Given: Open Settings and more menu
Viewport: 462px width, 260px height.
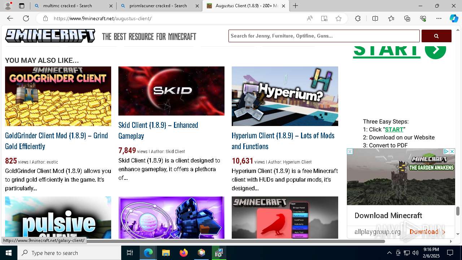Looking at the screenshot, I should click(x=439, y=18).
